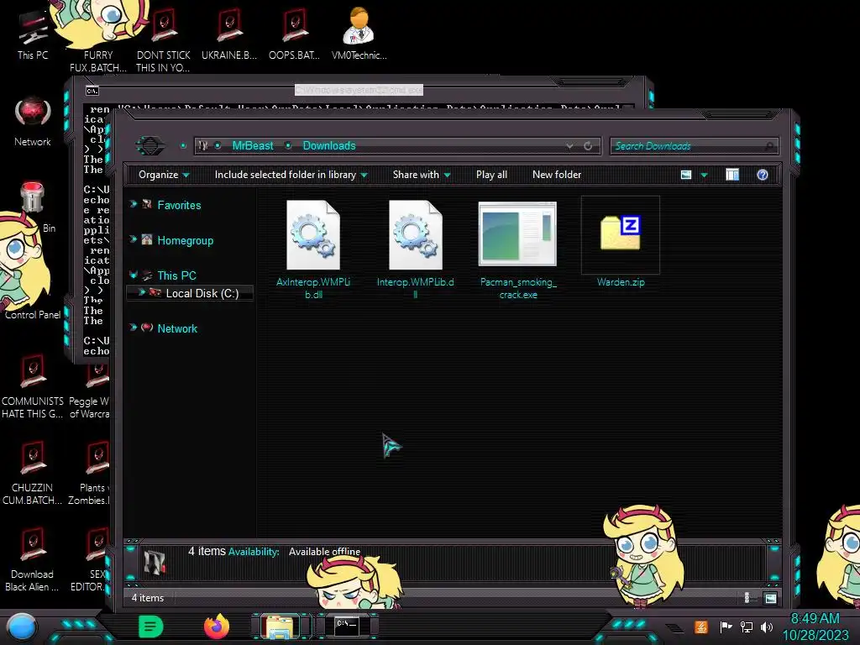The height and width of the screenshot is (645, 860).
Task: Select Network in the navigation pane
Action: (x=177, y=328)
